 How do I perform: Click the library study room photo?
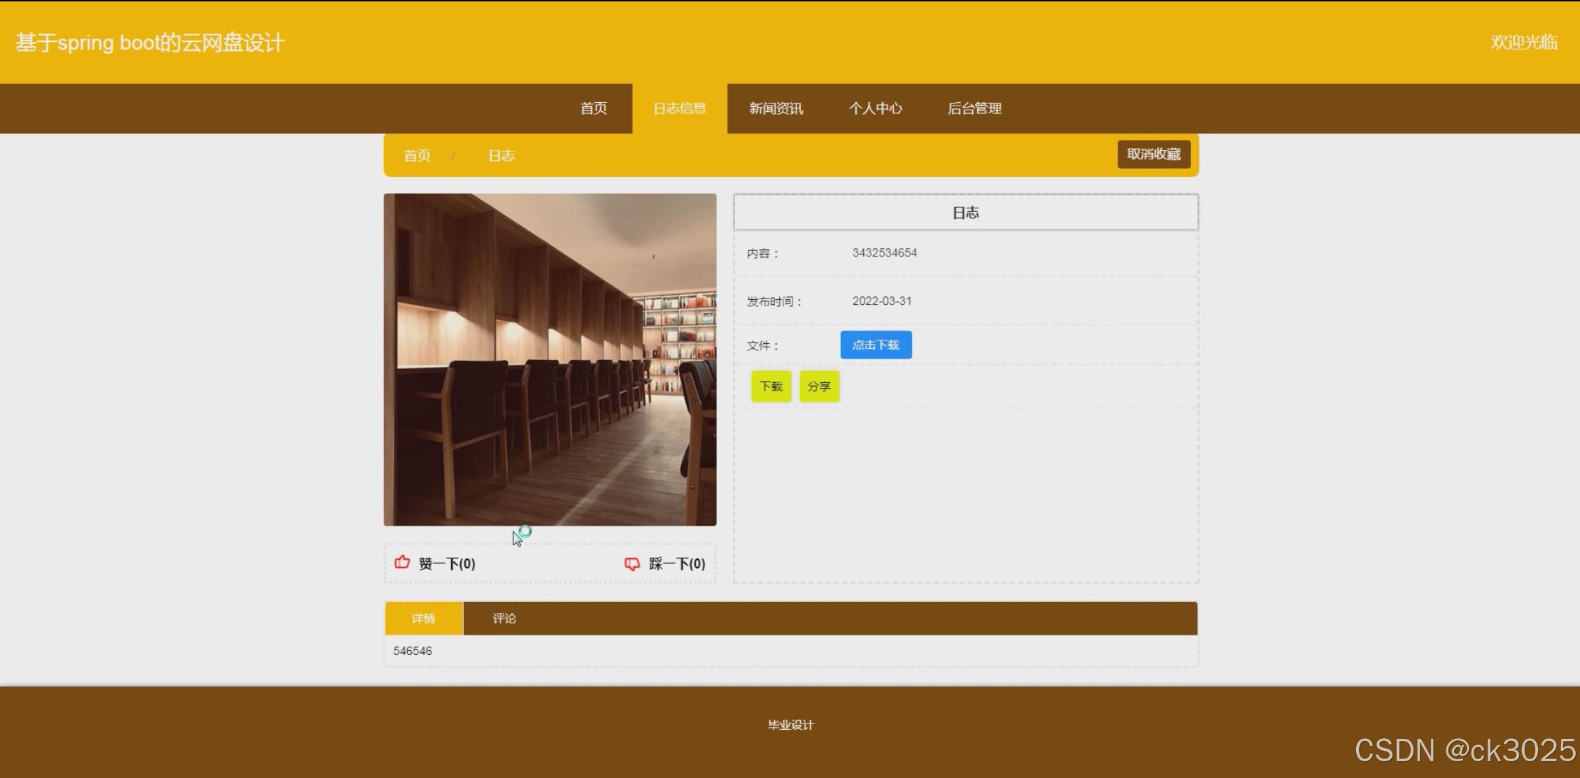[x=550, y=359]
